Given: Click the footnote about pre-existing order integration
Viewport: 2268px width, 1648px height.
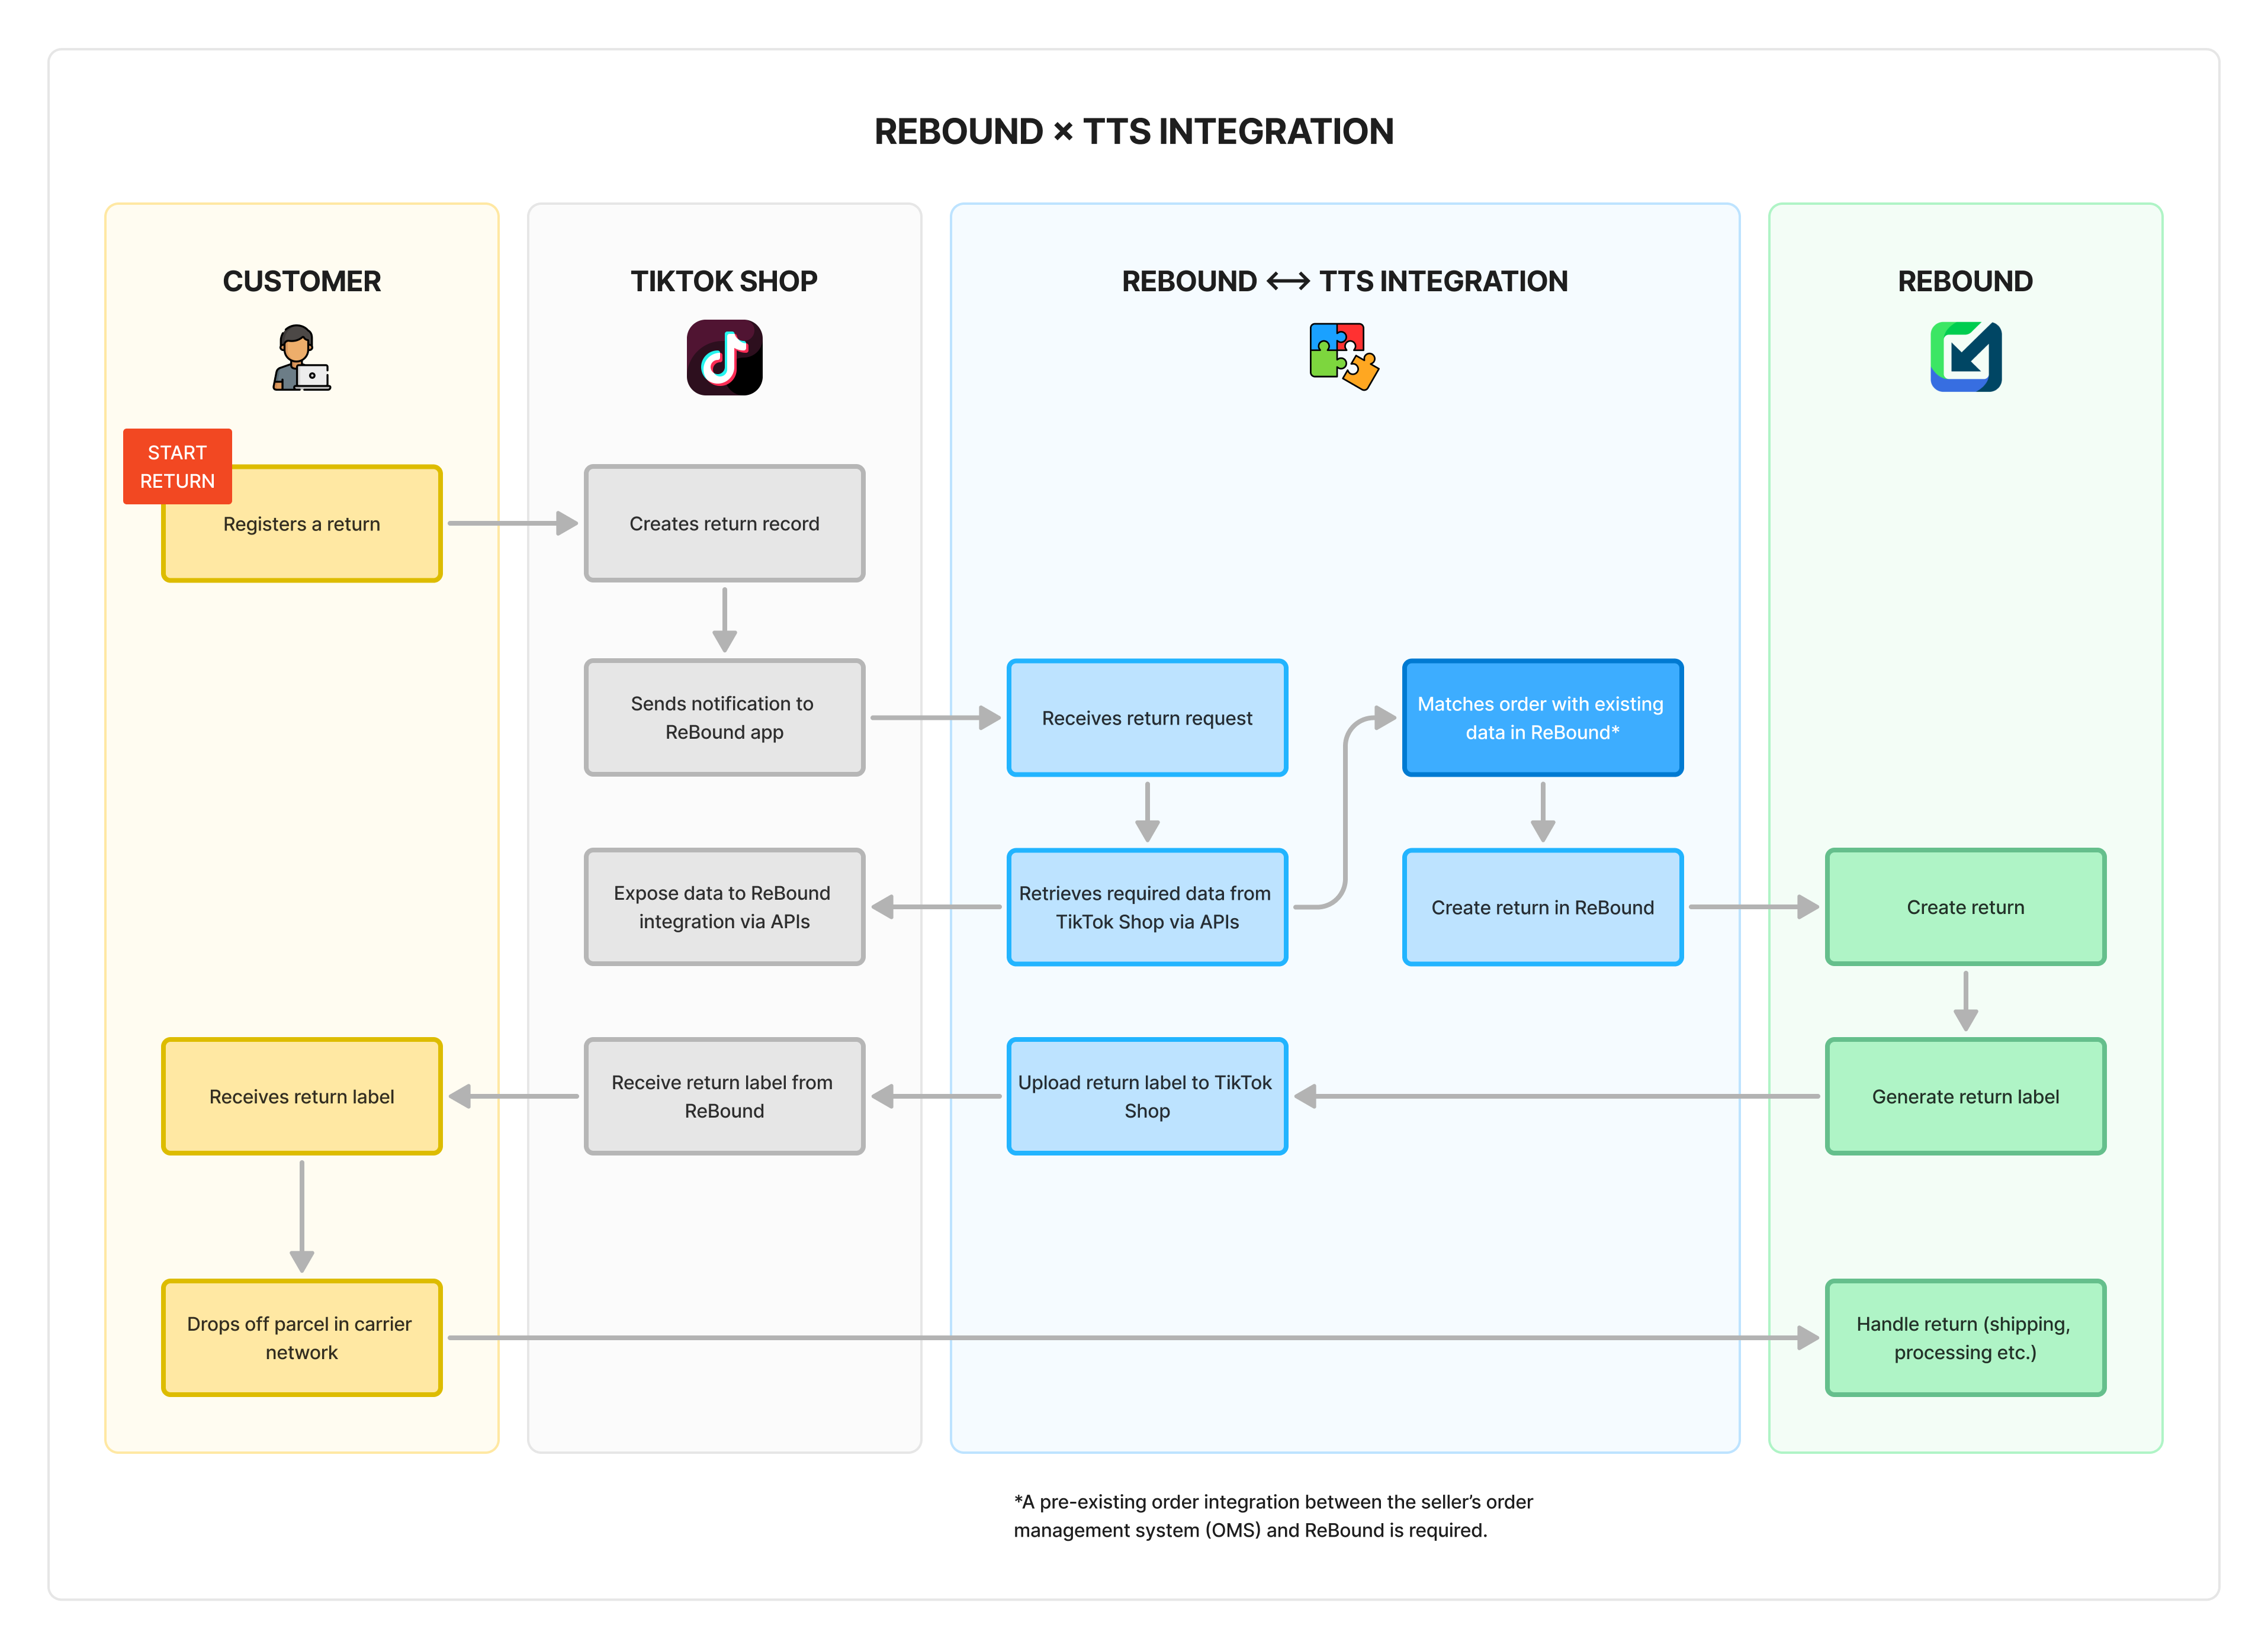Looking at the screenshot, I should coord(1273,1516).
